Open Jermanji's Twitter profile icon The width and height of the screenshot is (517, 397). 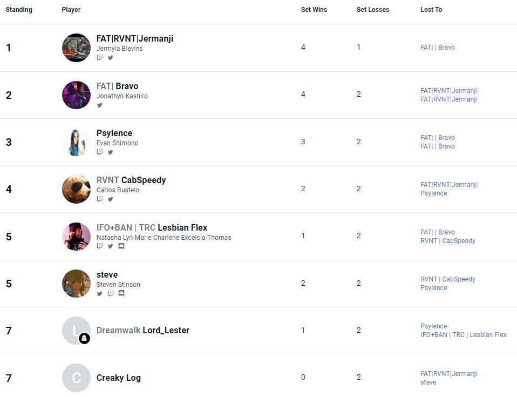[x=110, y=57]
